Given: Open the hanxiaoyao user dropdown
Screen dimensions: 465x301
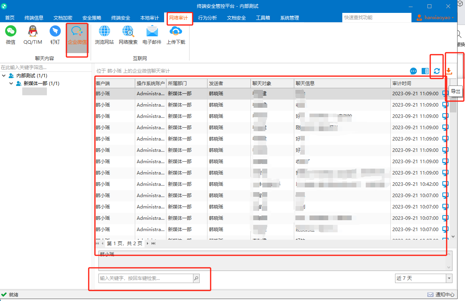Looking at the screenshot, I should [435, 18].
